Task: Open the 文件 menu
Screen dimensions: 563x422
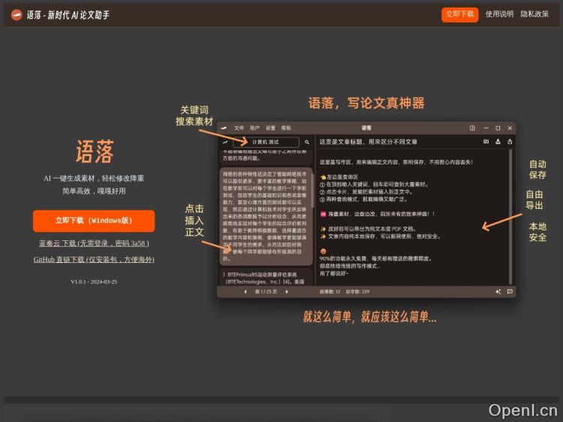Action: click(239, 128)
